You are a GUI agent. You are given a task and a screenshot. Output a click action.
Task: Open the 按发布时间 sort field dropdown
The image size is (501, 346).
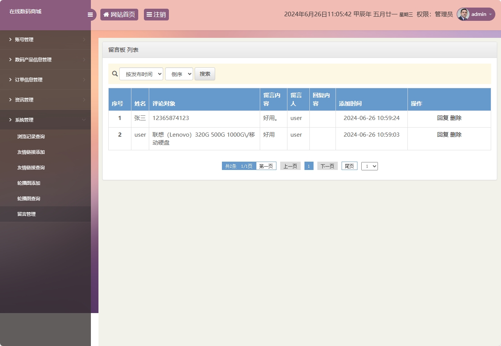point(141,74)
